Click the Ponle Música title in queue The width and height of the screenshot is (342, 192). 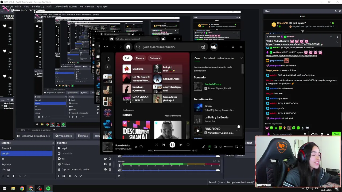click(x=213, y=84)
